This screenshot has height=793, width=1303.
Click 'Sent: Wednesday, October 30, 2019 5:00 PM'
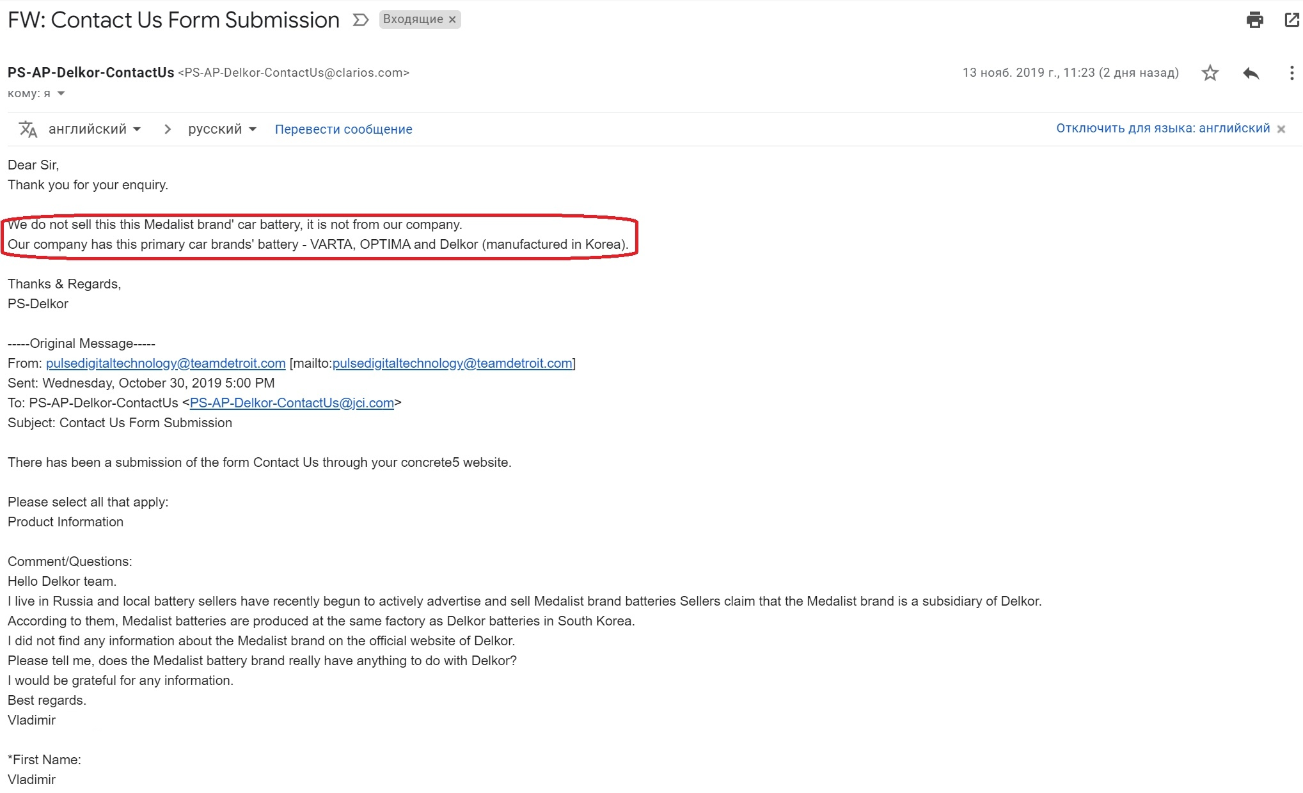click(x=141, y=383)
